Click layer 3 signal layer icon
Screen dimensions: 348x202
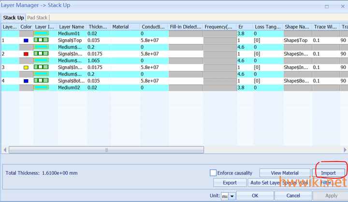tap(41, 68)
